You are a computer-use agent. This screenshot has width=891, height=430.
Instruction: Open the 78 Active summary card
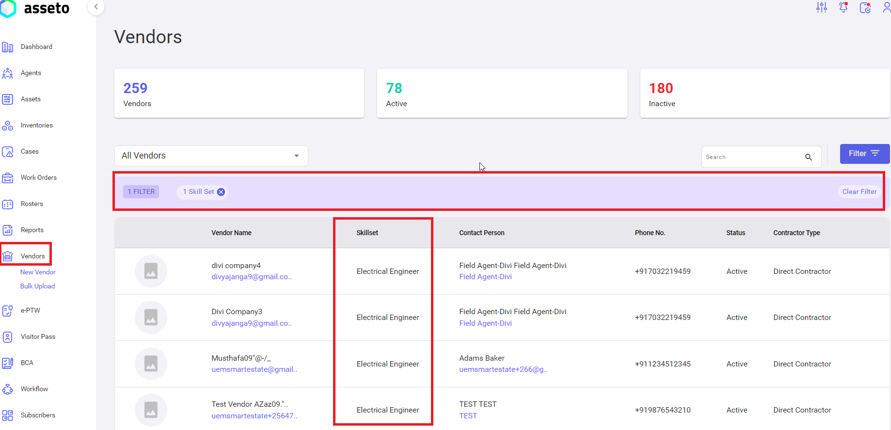(x=502, y=93)
